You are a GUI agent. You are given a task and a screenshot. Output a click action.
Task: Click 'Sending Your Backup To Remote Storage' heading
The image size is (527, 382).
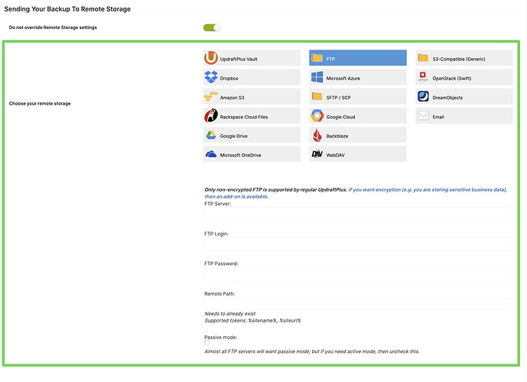pyautogui.click(x=67, y=9)
